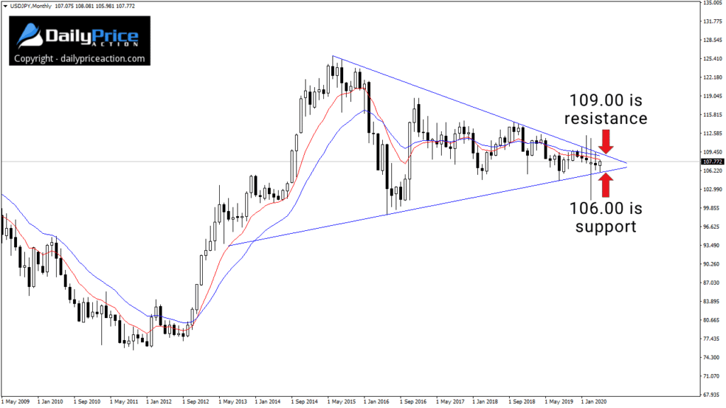Select the blue flame emblem in the logo

(29, 33)
